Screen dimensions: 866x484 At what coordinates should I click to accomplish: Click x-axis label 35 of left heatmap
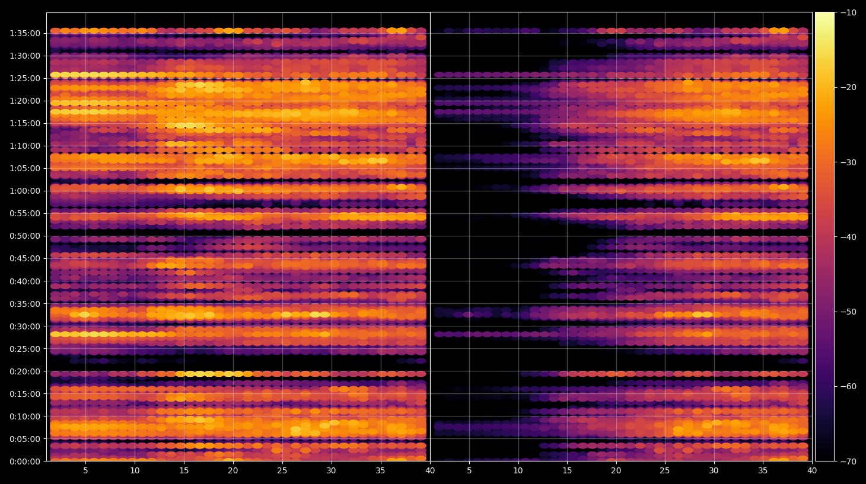(x=381, y=471)
